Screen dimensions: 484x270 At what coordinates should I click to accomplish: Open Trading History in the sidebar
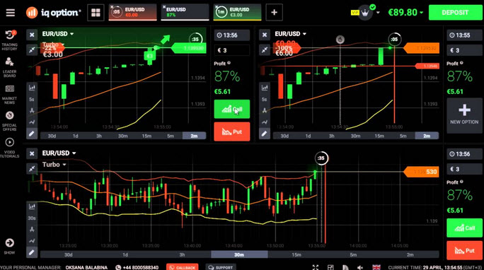10,40
